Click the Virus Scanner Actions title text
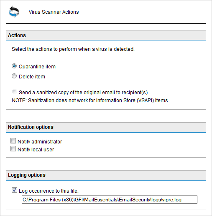Image resolution: width=212 pixels, height=216 pixels. pyautogui.click(x=54, y=12)
